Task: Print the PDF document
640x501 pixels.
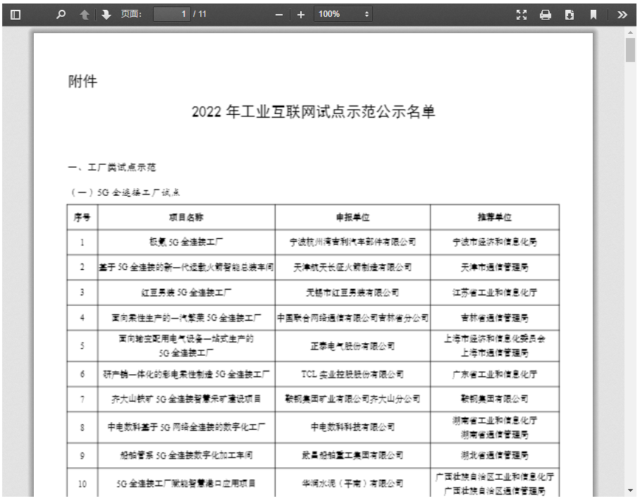Action: coord(546,14)
